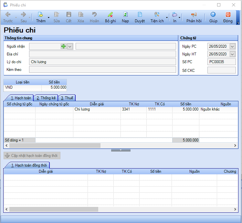
Task: Open Giúp help icon
Action: click(213, 15)
